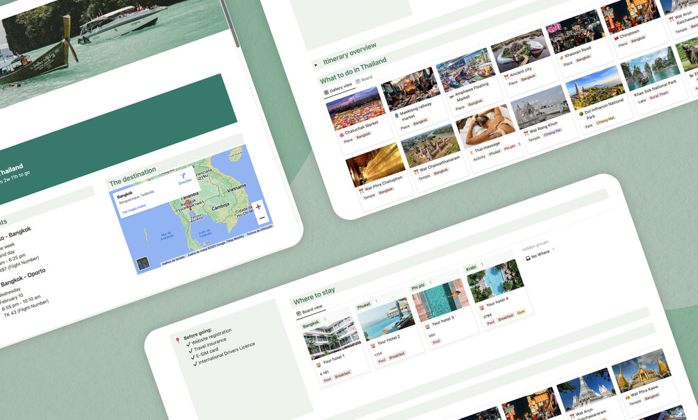This screenshot has height=420, width=698.
Task: Click the What to do in Thailand heading
Action: coord(354,70)
